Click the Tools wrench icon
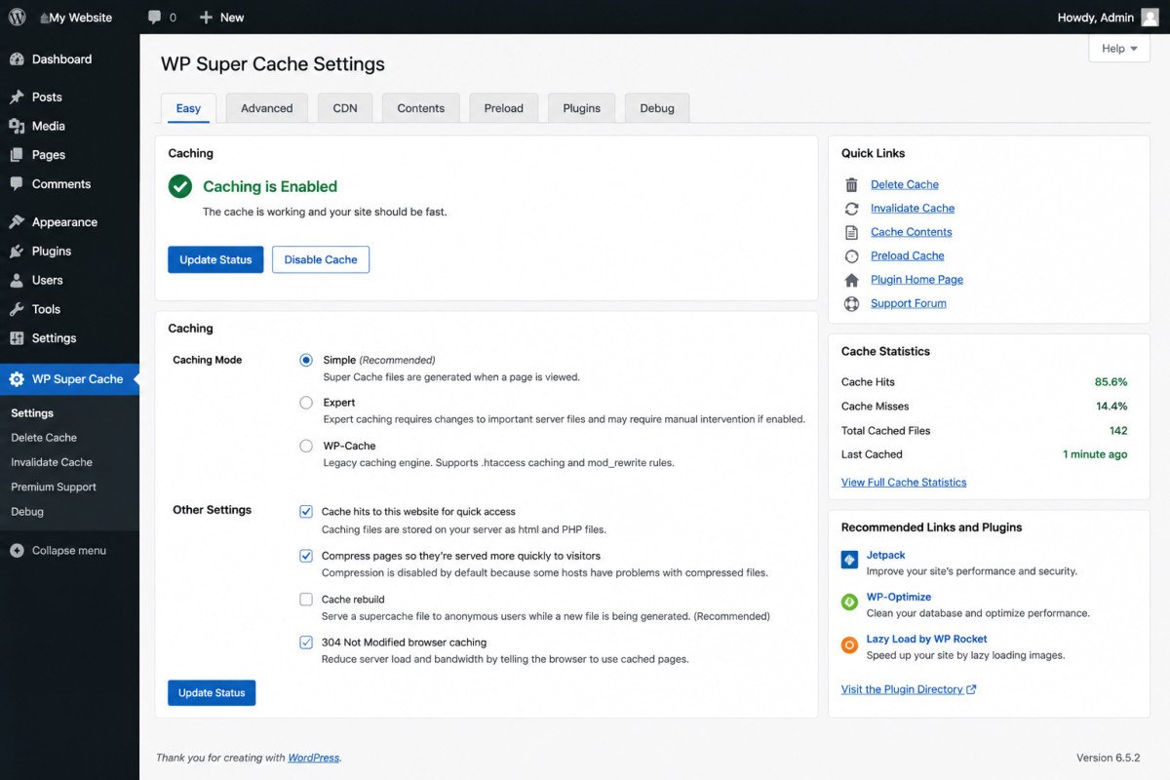Image resolution: width=1170 pixels, height=780 pixels. pos(17,309)
